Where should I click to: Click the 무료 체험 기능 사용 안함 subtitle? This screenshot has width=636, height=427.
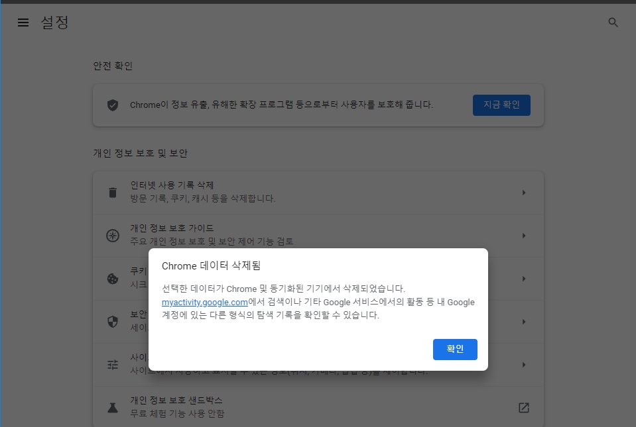[177, 414]
